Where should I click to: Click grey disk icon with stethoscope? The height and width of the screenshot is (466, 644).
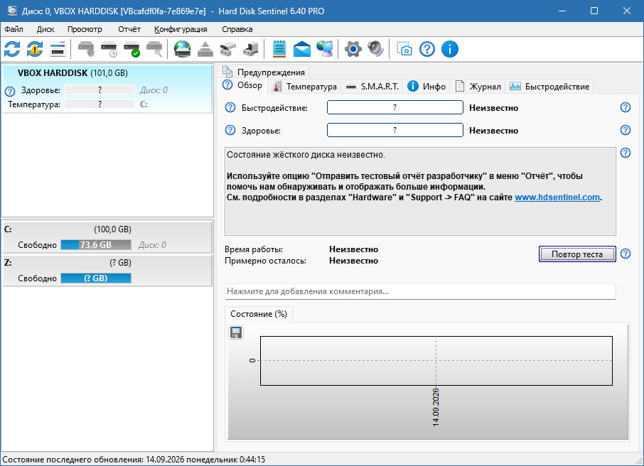pos(86,49)
